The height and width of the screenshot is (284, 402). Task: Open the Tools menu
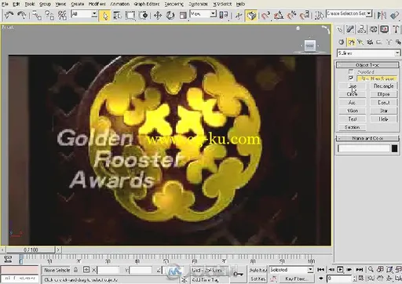(30, 4)
